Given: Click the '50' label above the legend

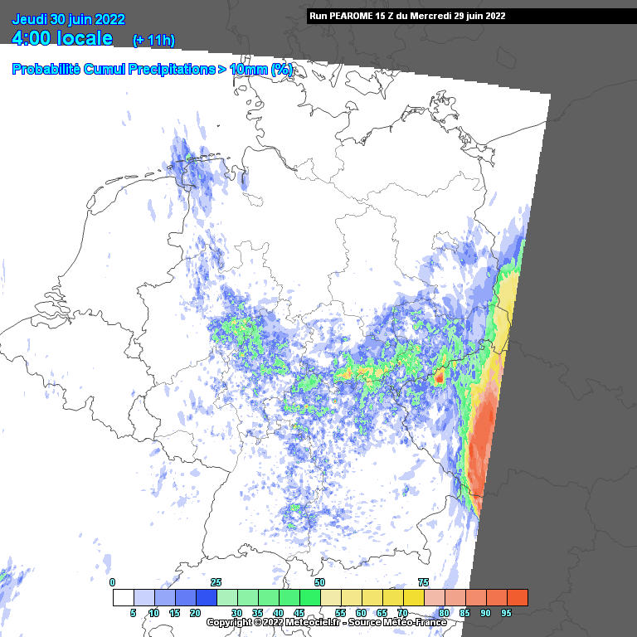Looking at the screenshot, I should coord(319,582).
